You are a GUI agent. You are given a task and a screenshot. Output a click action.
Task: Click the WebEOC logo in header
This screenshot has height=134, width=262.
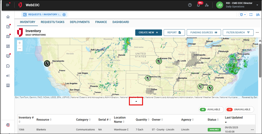coord(20,5)
